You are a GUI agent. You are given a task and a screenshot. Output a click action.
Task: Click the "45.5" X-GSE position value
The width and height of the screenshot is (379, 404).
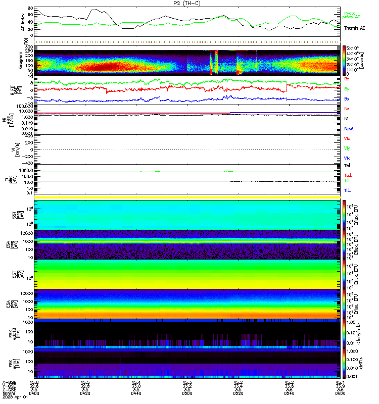pos(85,382)
